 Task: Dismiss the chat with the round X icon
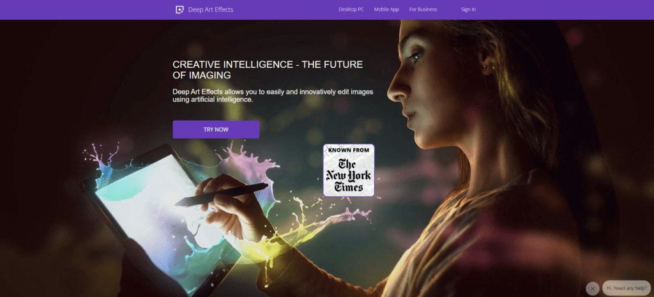point(593,288)
